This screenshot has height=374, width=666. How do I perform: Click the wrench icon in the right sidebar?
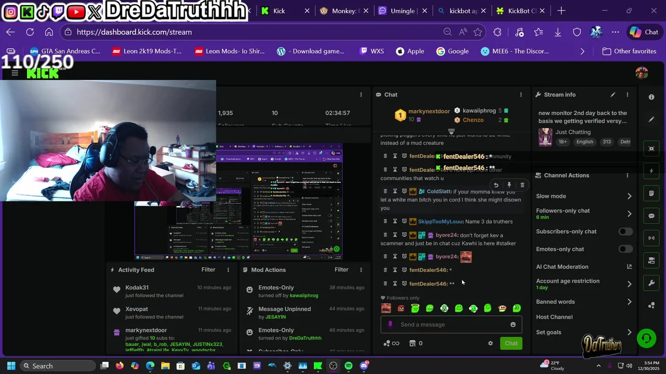click(651, 283)
